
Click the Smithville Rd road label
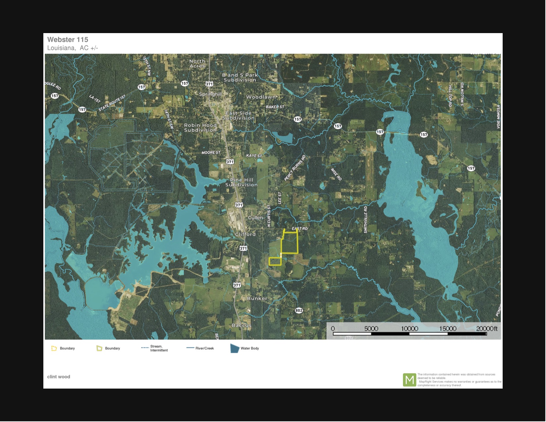pos(366,220)
